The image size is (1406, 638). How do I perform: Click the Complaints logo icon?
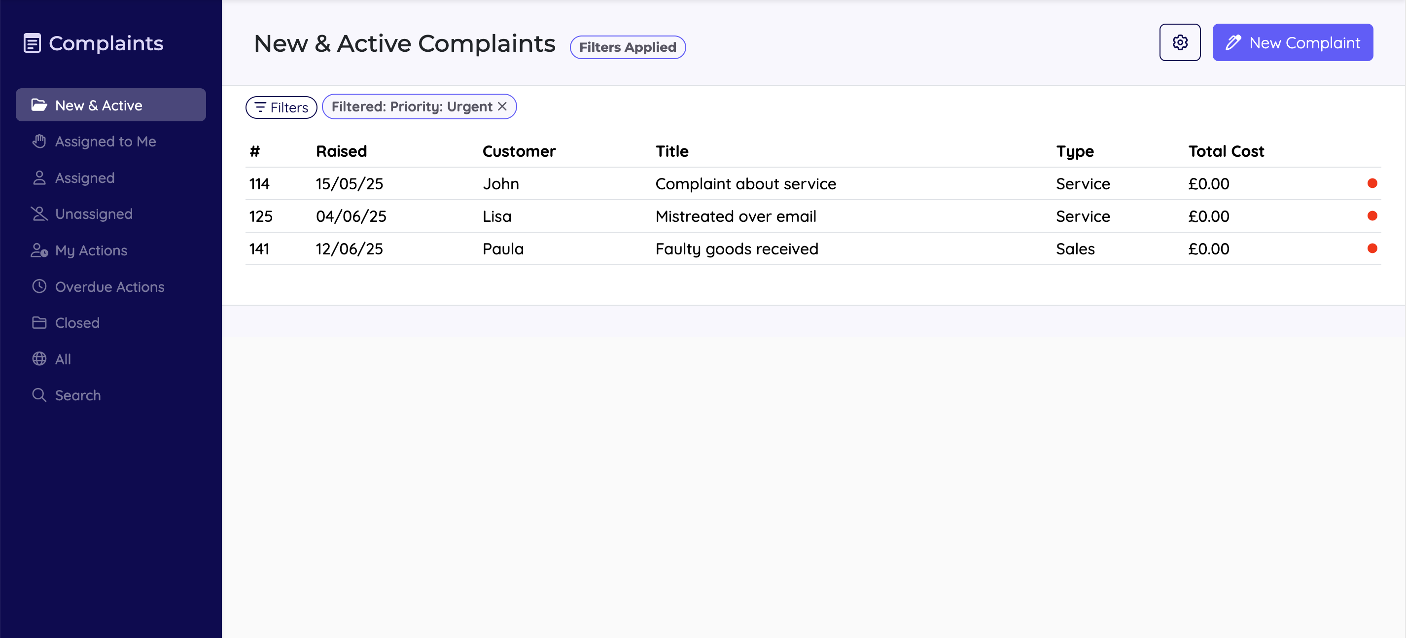tap(32, 43)
